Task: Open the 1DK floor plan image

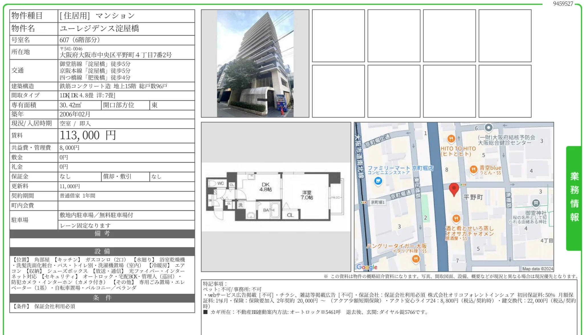Action: tap(276, 197)
